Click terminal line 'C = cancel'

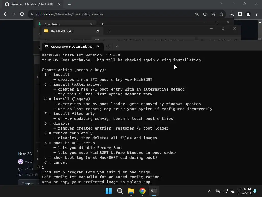56,162
